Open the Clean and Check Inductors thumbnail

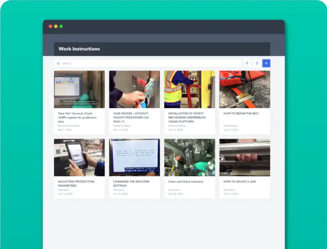click(x=190, y=157)
